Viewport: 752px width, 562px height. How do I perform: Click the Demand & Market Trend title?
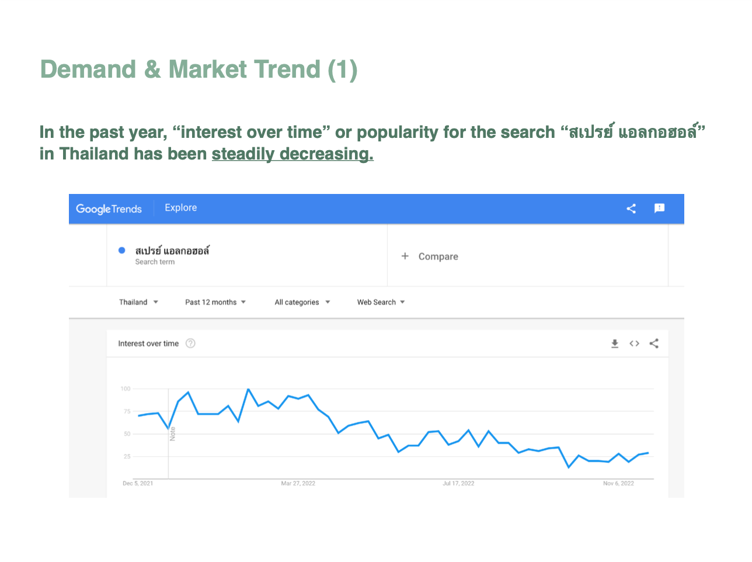pos(199,70)
